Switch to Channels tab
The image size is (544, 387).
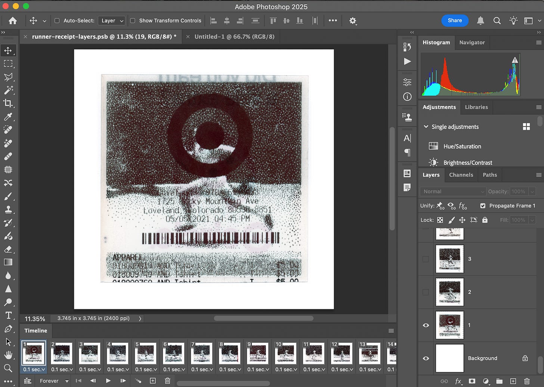click(461, 175)
